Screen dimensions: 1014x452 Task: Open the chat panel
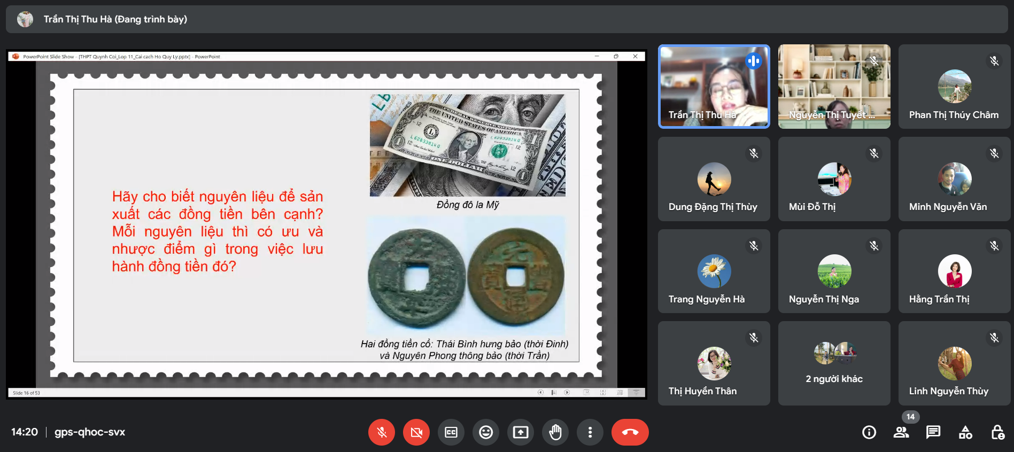933,432
